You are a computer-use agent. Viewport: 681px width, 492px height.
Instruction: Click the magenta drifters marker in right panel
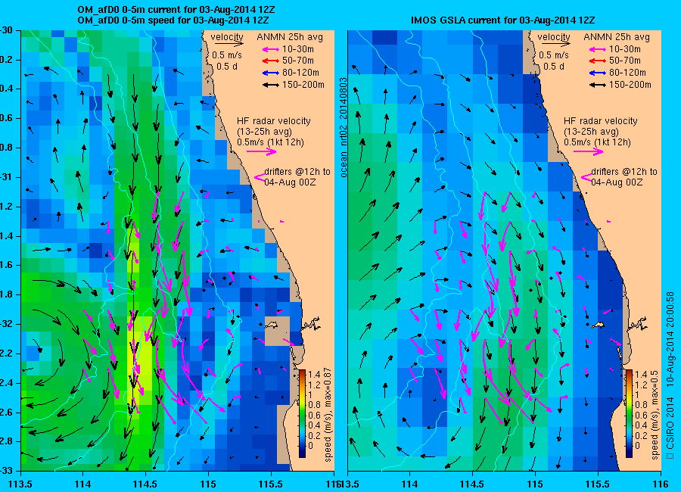coord(586,177)
